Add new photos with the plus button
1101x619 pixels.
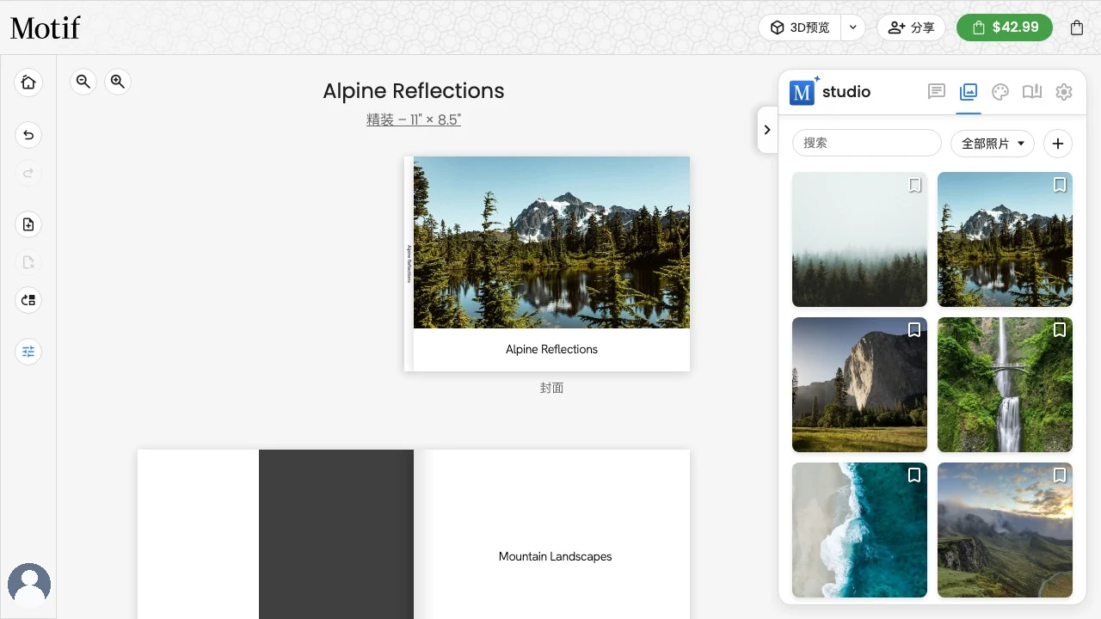[x=1058, y=144]
